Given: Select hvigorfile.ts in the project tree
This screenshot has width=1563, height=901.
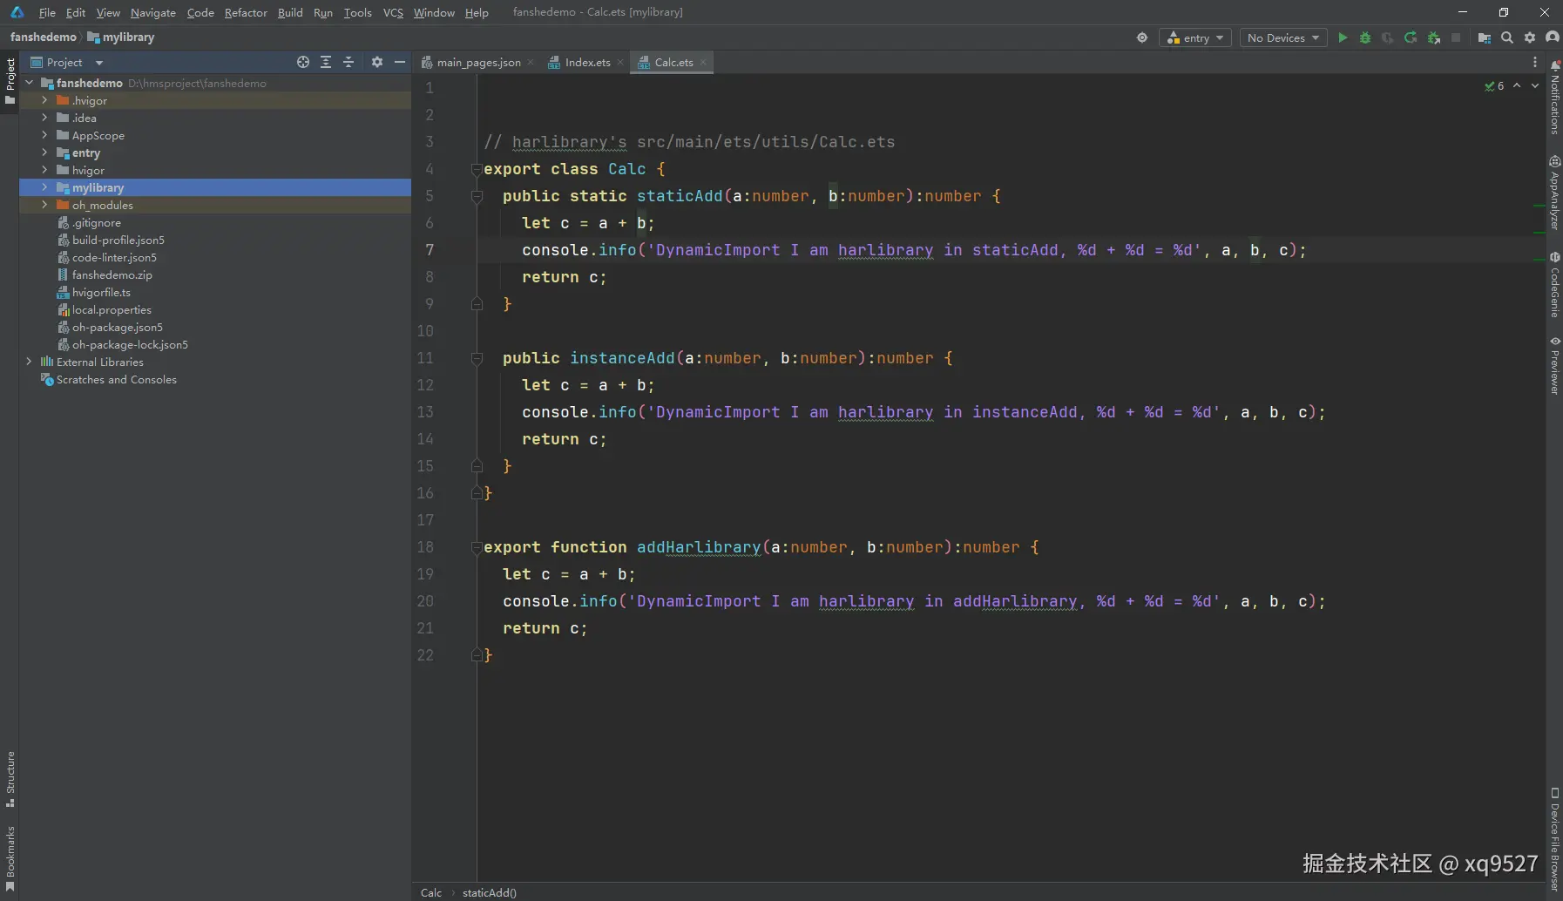Looking at the screenshot, I should [x=101, y=292].
